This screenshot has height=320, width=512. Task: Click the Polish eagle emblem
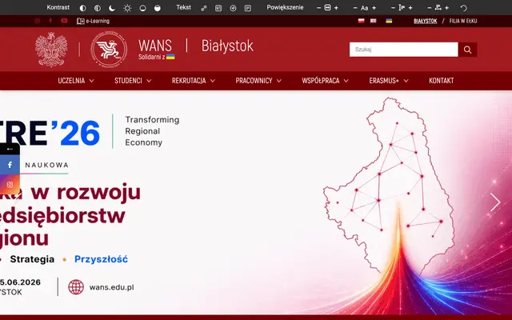pos(51,50)
